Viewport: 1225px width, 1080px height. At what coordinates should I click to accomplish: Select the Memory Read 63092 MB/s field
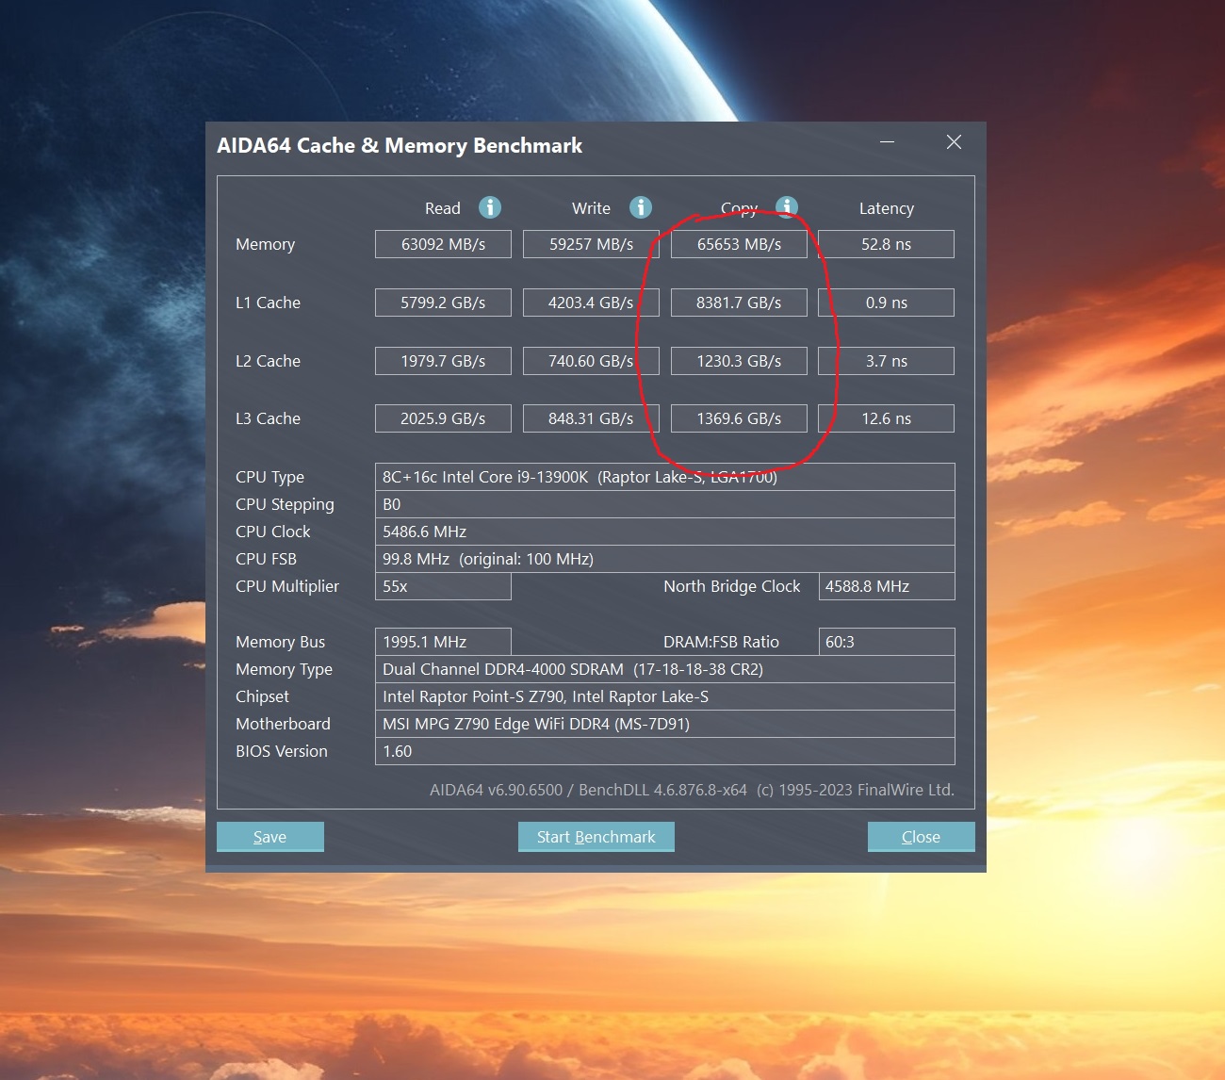click(x=443, y=244)
